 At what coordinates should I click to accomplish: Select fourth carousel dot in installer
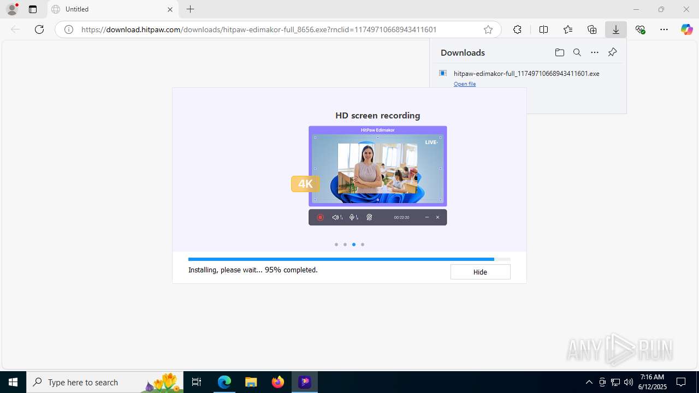[x=363, y=245]
